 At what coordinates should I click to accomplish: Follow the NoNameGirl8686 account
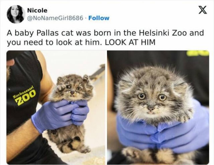click(99, 18)
